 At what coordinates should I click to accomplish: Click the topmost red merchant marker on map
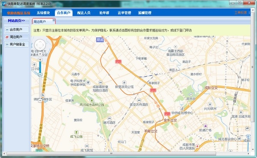tap(118, 61)
